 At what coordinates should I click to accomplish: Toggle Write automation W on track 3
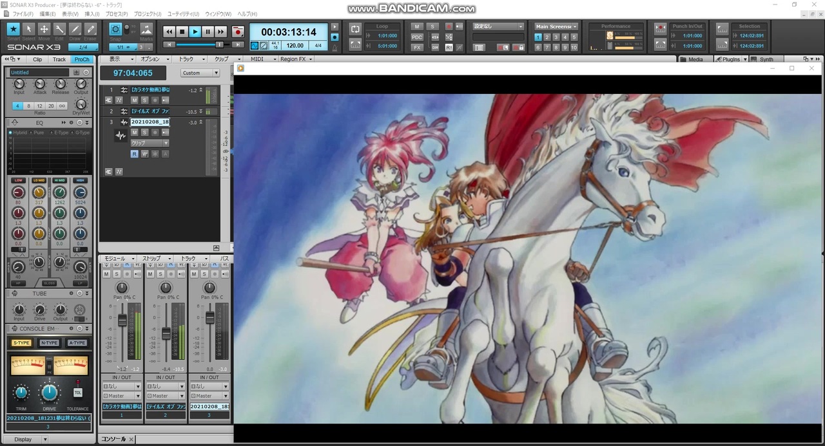coord(145,154)
